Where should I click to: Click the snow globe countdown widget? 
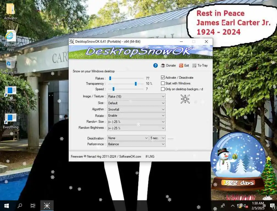tap(238, 162)
